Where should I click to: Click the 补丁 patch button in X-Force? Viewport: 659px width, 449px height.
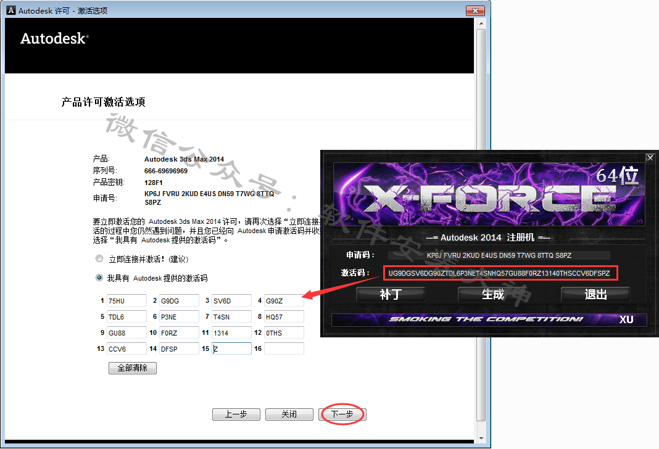[391, 294]
